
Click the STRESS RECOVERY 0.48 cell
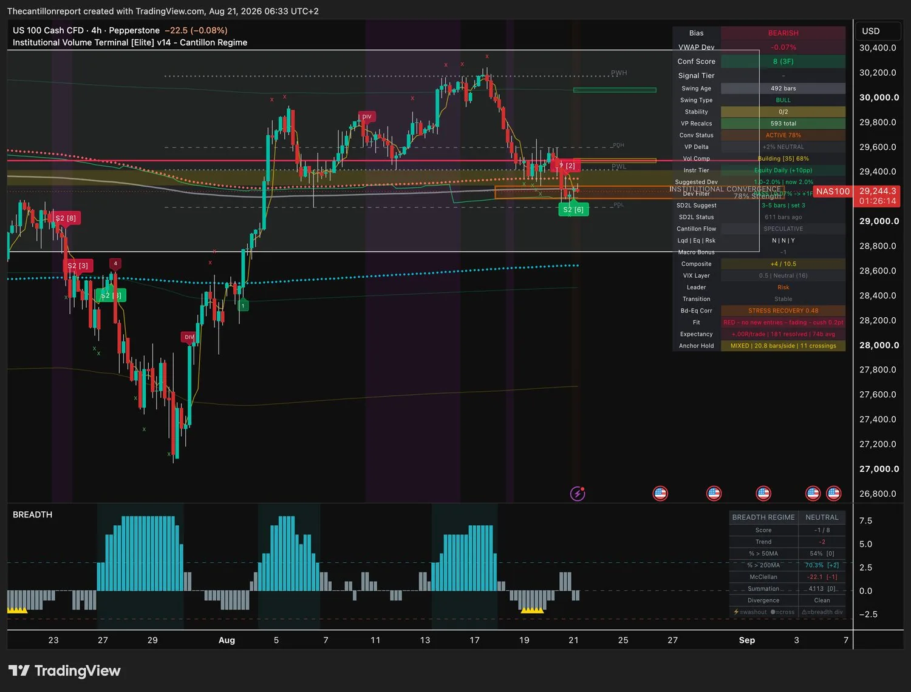pos(783,311)
